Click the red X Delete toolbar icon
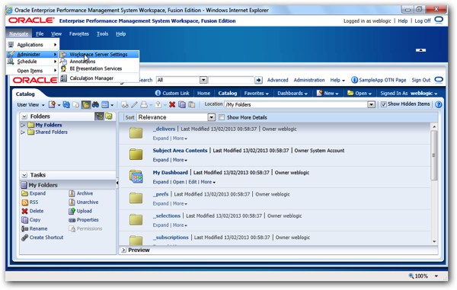The width and height of the screenshot is (457, 290). (x=172, y=104)
